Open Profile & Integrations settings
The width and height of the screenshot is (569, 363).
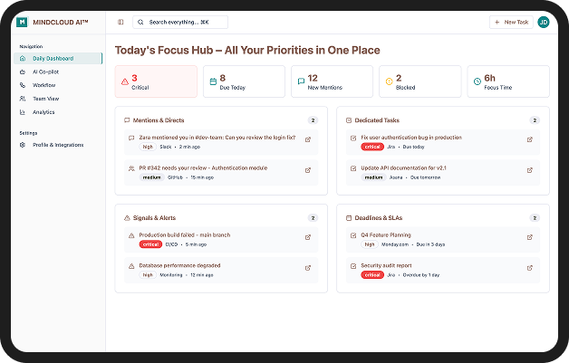[58, 145]
